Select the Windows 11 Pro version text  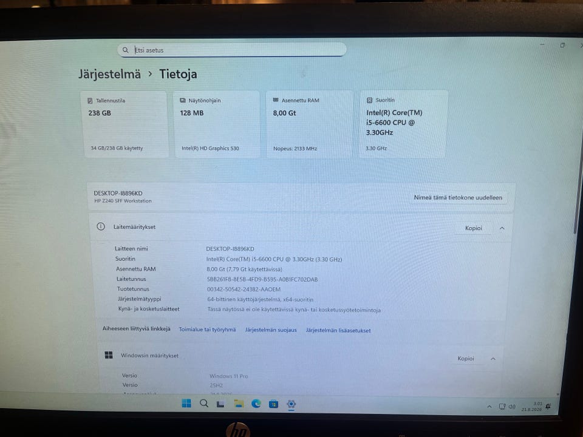pyautogui.click(x=228, y=376)
